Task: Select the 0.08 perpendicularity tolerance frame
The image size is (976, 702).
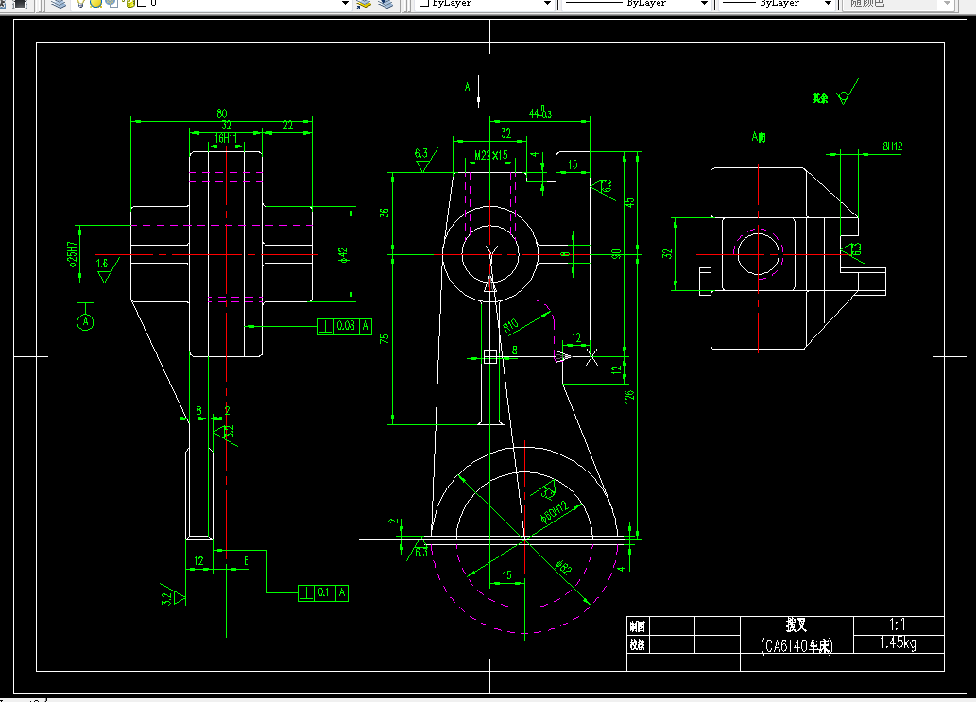Action: pos(345,326)
